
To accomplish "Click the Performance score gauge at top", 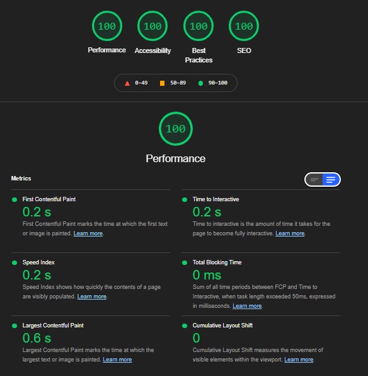I will (107, 26).
